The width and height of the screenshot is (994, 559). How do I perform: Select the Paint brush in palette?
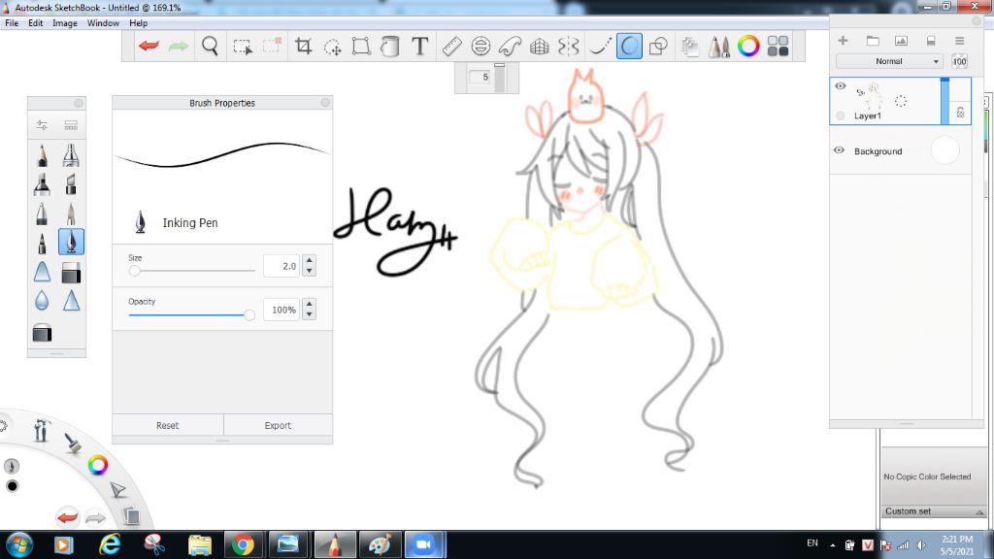click(x=71, y=214)
